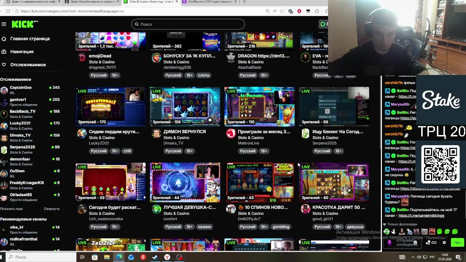
Task: Open chat settings gear icon
Action: pyautogui.click(x=444, y=243)
